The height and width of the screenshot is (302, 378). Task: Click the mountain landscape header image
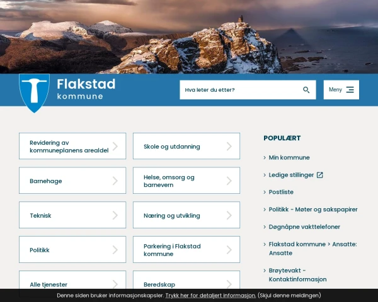tap(189, 36)
